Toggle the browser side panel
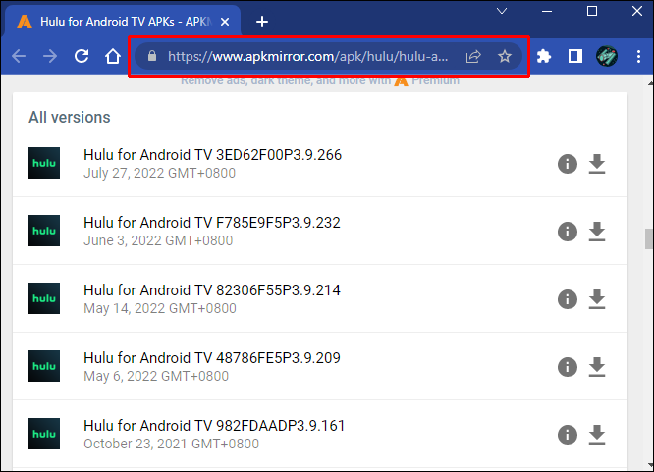The image size is (654, 472). (575, 56)
